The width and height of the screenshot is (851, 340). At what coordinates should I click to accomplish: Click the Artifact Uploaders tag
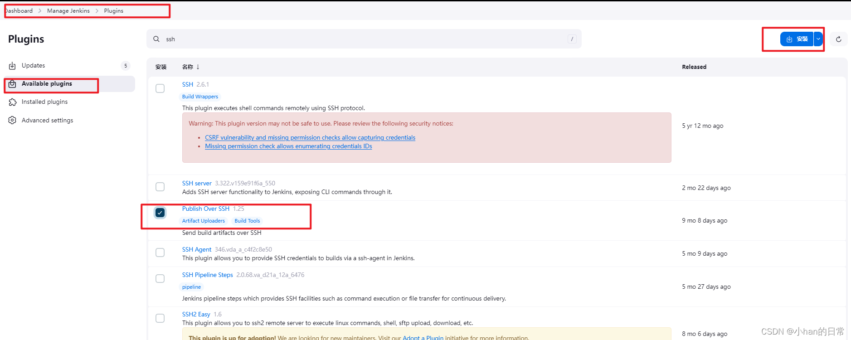pyautogui.click(x=204, y=221)
